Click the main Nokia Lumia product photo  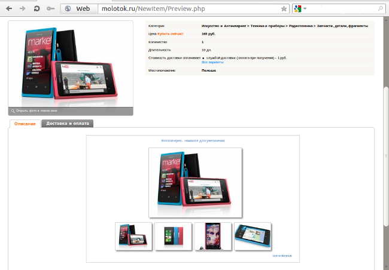point(71,64)
